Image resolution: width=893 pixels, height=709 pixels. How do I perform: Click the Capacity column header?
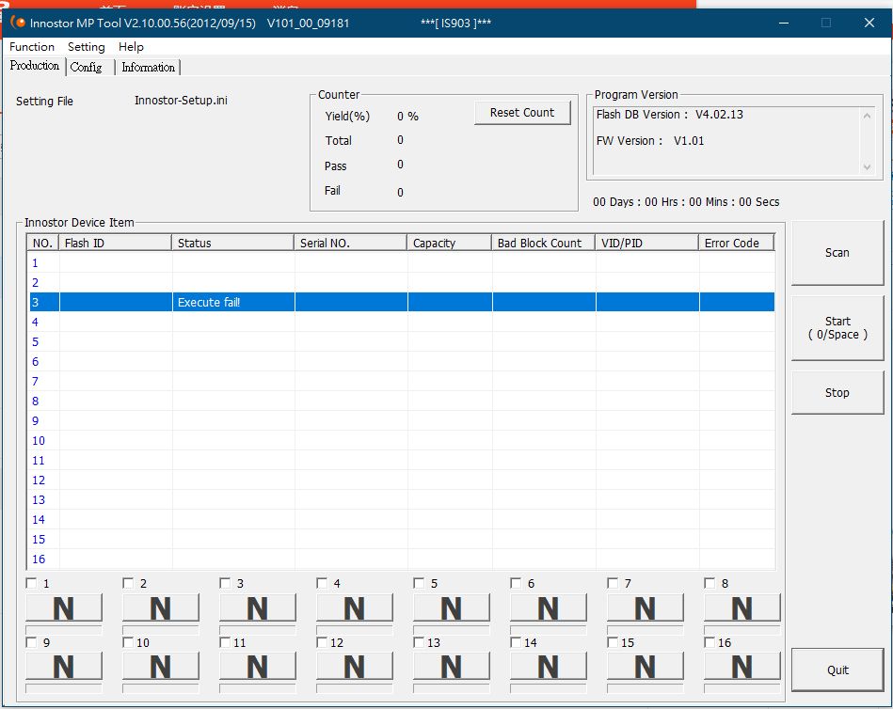coord(450,243)
